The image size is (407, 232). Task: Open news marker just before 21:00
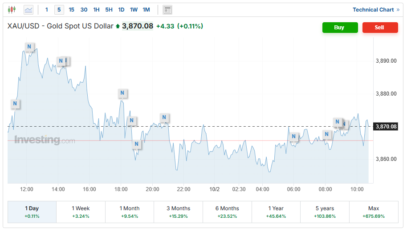tap(164, 118)
